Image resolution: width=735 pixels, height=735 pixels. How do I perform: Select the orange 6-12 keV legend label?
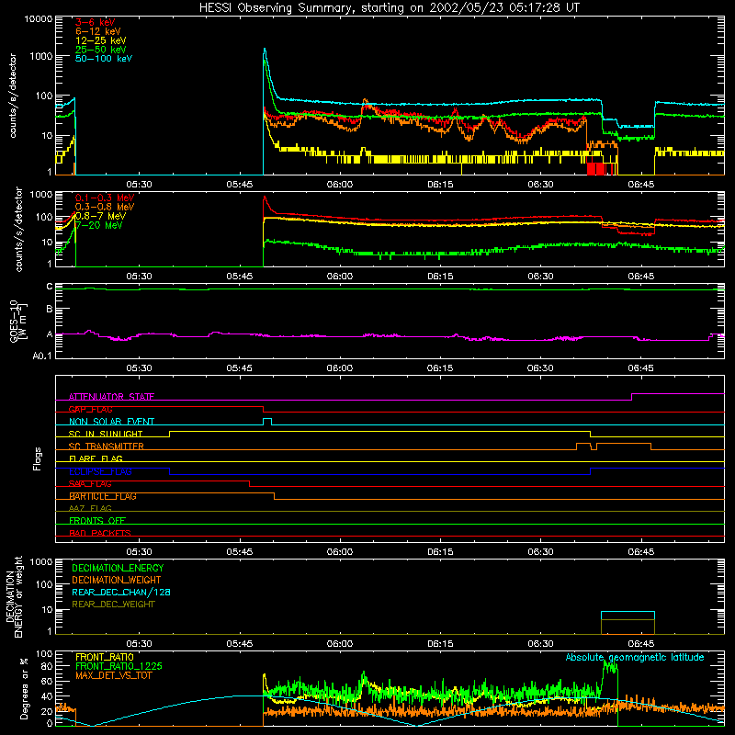coord(98,31)
